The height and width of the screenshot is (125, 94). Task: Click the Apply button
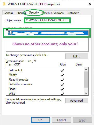click(x=82, y=120)
